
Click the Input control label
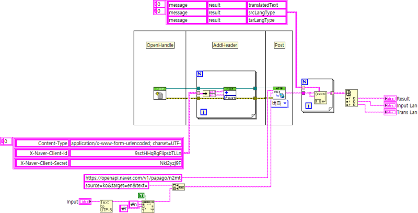72,202
